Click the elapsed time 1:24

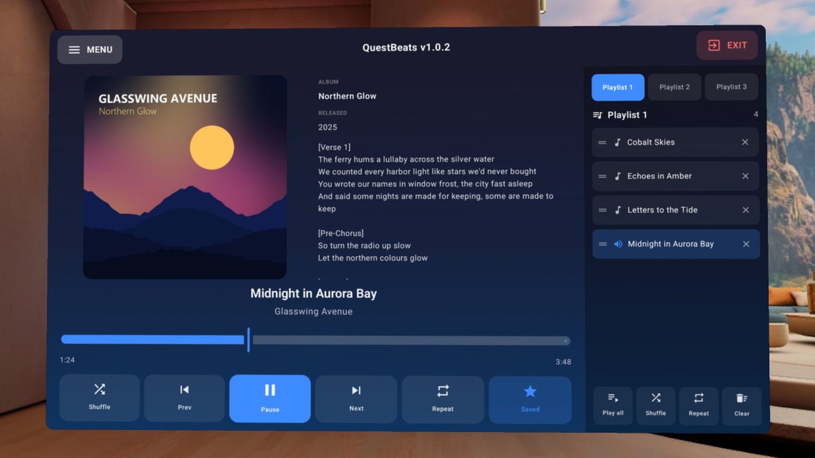coord(67,360)
